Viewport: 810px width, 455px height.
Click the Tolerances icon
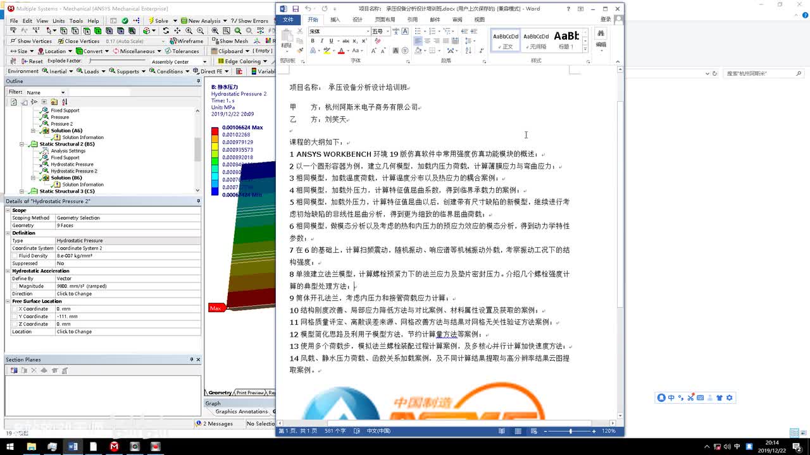pyautogui.click(x=168, y=51)
